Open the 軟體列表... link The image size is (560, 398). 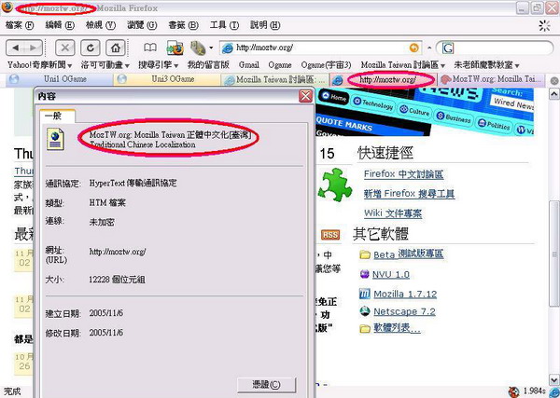point(397,328)
